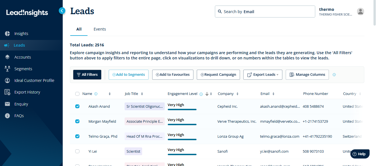Open Insights in the sidebar
This screenshot has height=166, width=376.
(x=21, y=34)
